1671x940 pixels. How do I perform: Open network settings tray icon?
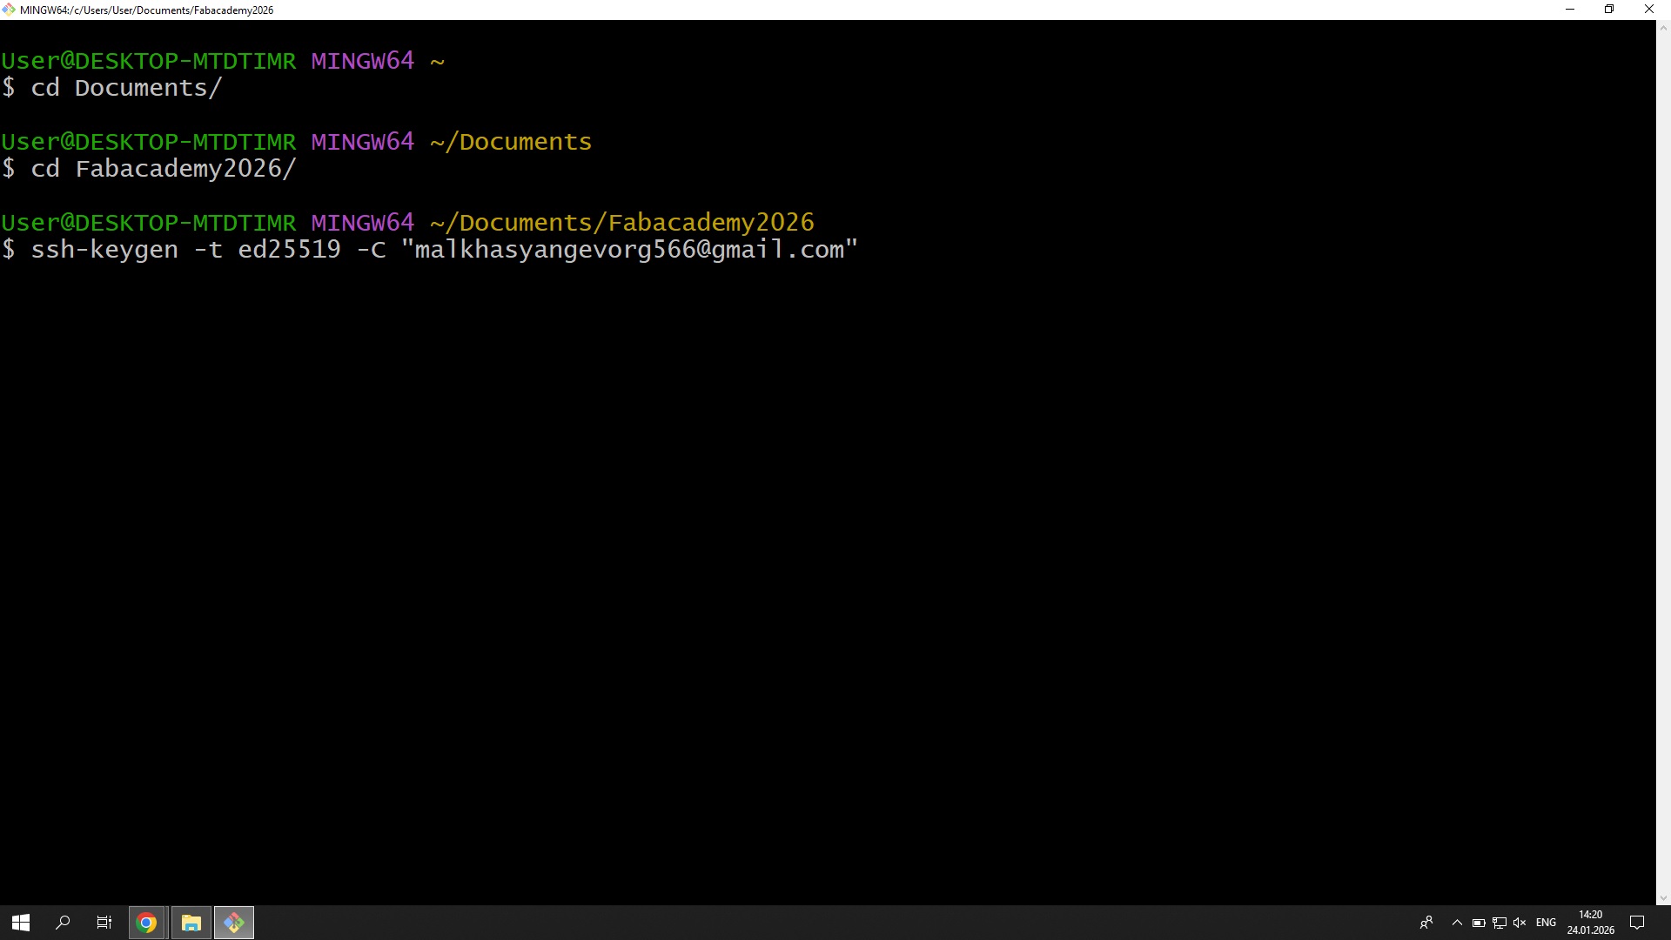[1499, 923]
